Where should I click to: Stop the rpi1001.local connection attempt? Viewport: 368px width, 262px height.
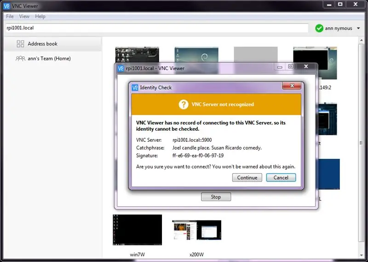(x=216, y=197)
